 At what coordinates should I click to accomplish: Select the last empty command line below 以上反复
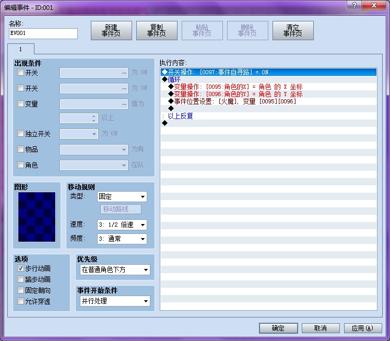[x=268, y=123]
